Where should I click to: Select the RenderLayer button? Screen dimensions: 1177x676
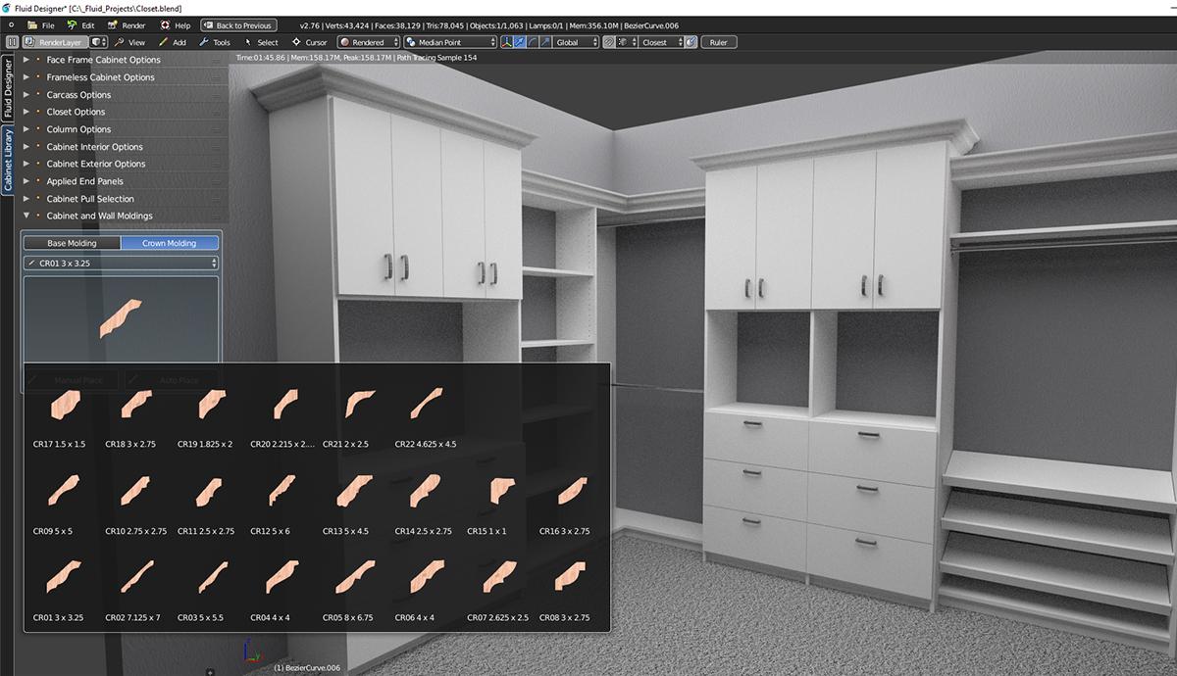coord(54,42)
